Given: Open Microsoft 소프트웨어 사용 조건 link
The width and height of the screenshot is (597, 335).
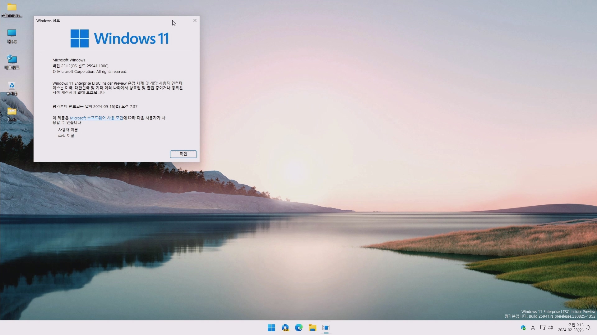Looking at the screenshot, I should coord(96,118).
